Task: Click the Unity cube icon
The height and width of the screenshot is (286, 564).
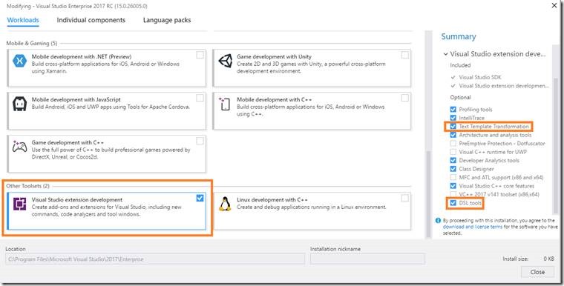Action: pyautogui.click(x=225, y=61)
